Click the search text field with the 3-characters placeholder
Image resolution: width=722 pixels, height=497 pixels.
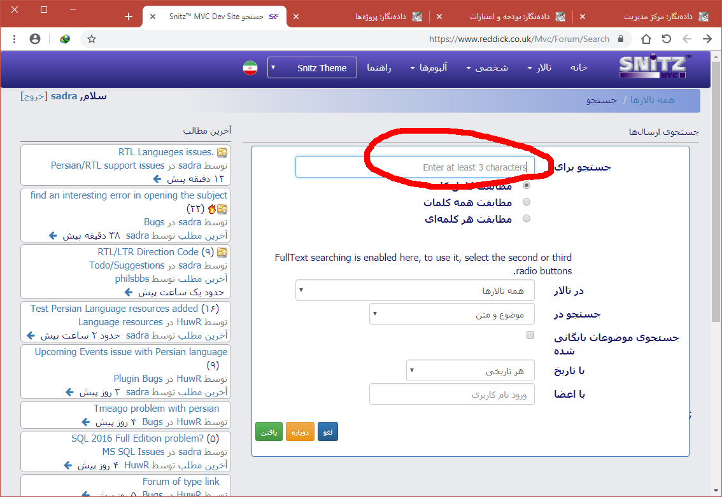[414, 167]
